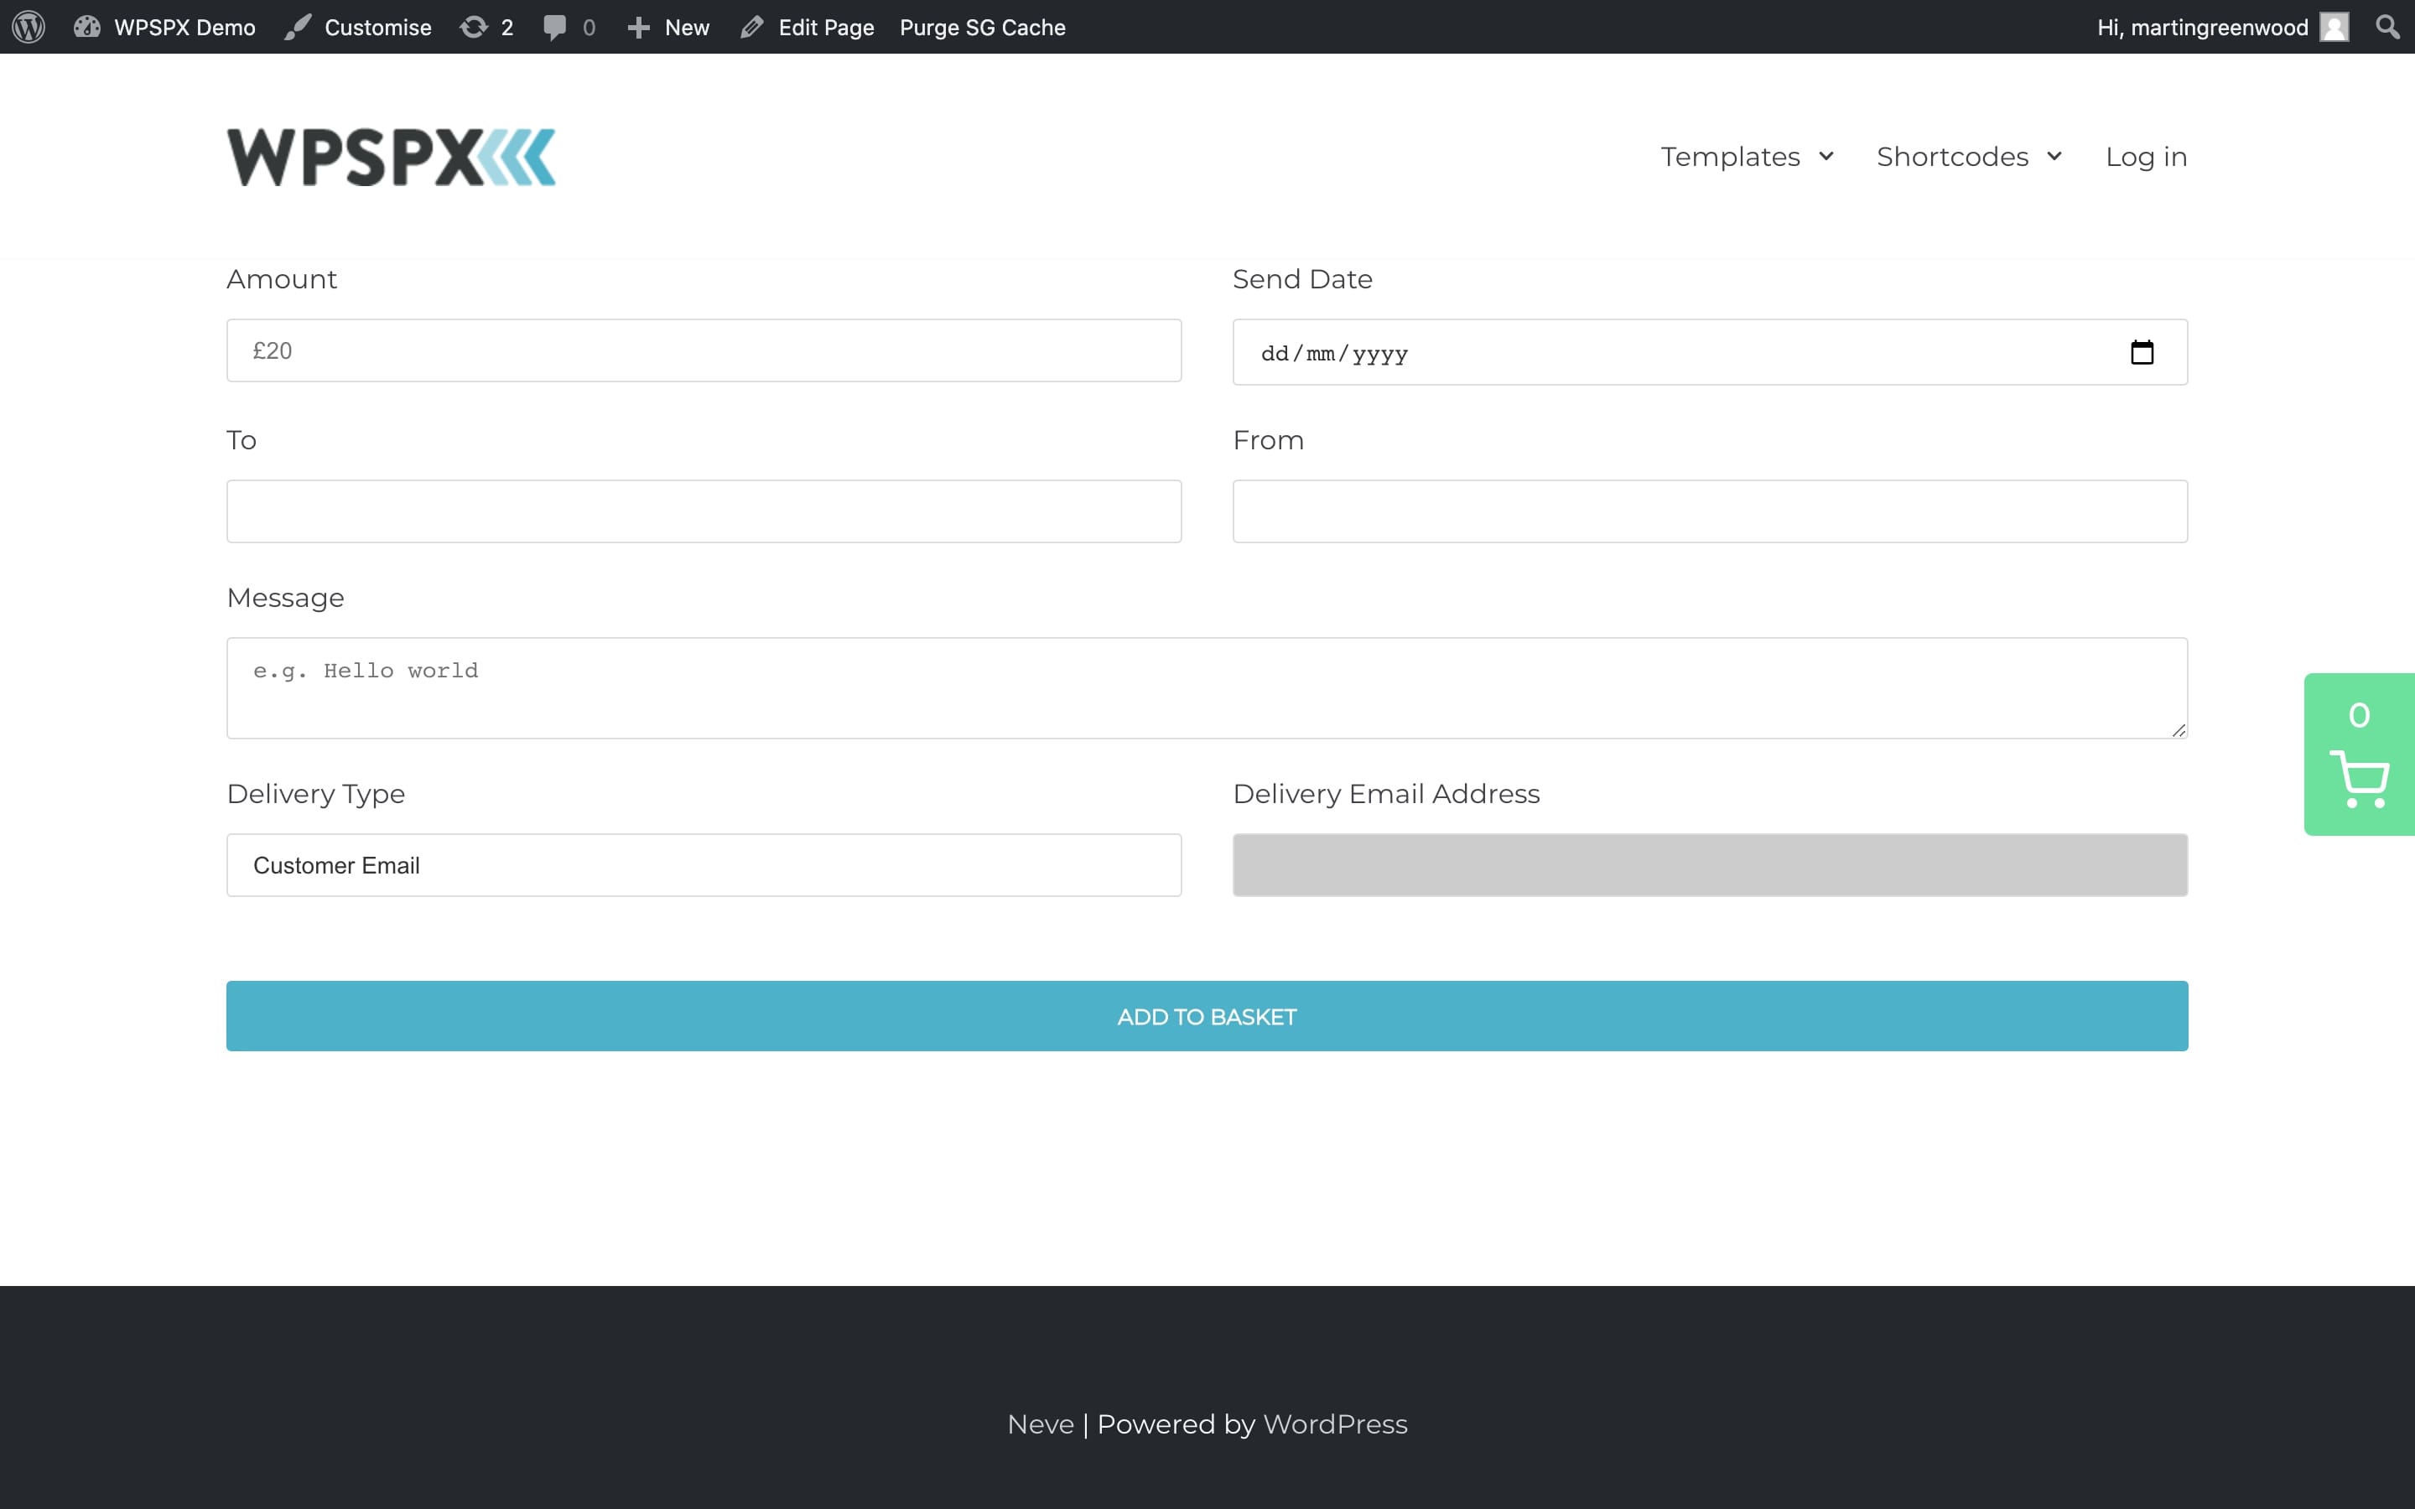This screenshot has height=1509, width=2415.
Task: Focus the To input field
Action: 704,511
